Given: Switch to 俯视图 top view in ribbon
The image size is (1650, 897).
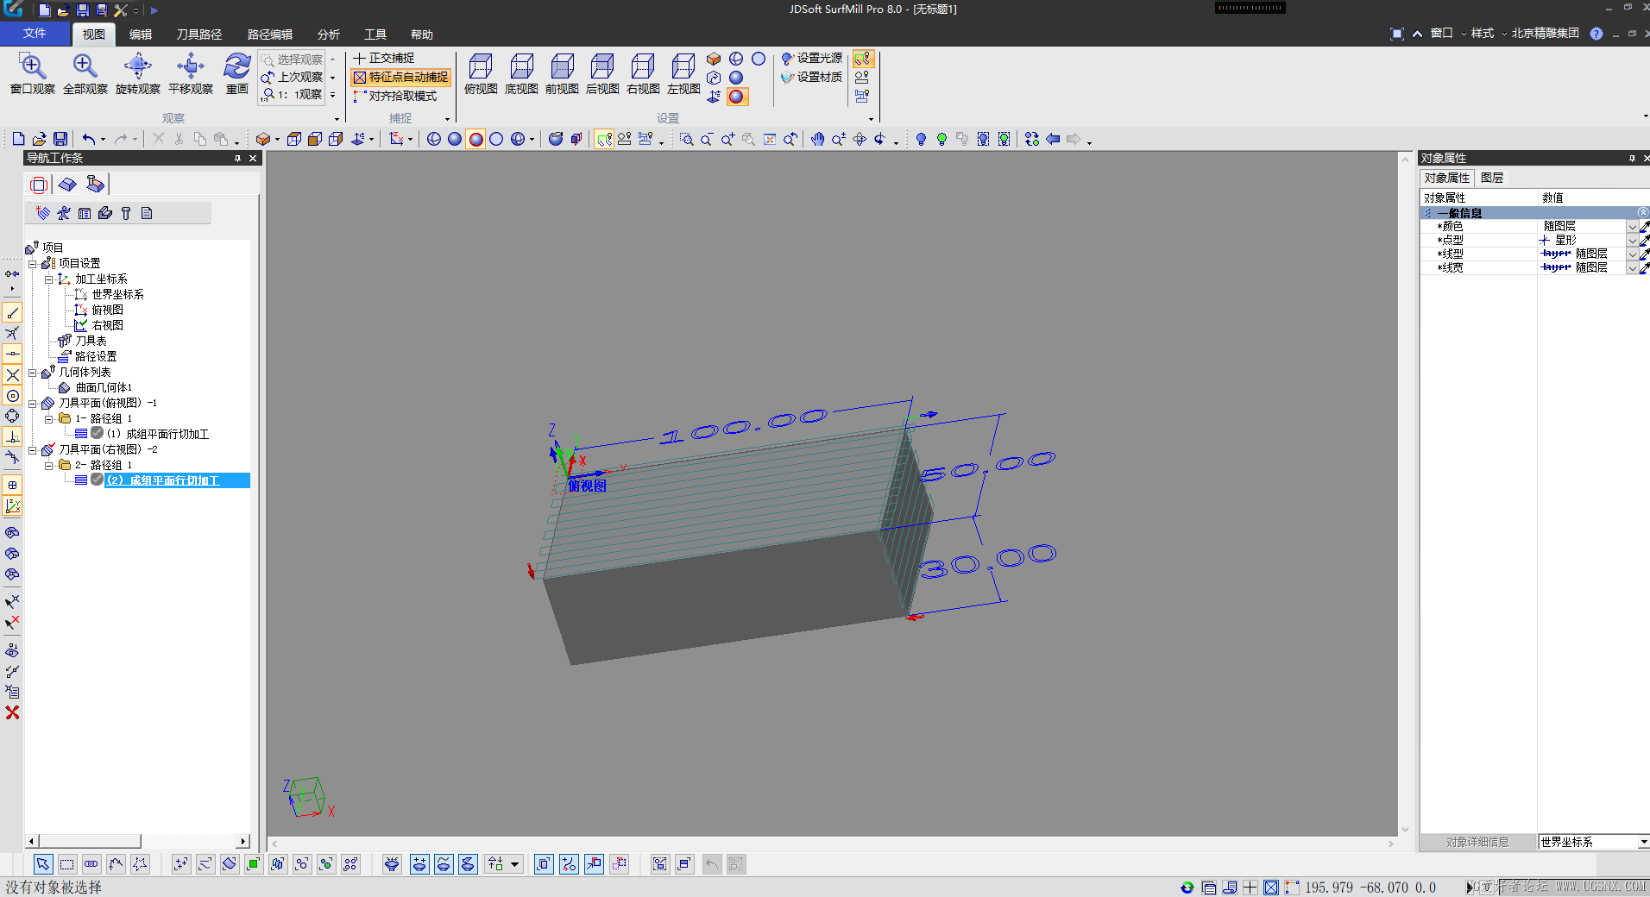Looking at the screenshot, I should pos(481,73).
